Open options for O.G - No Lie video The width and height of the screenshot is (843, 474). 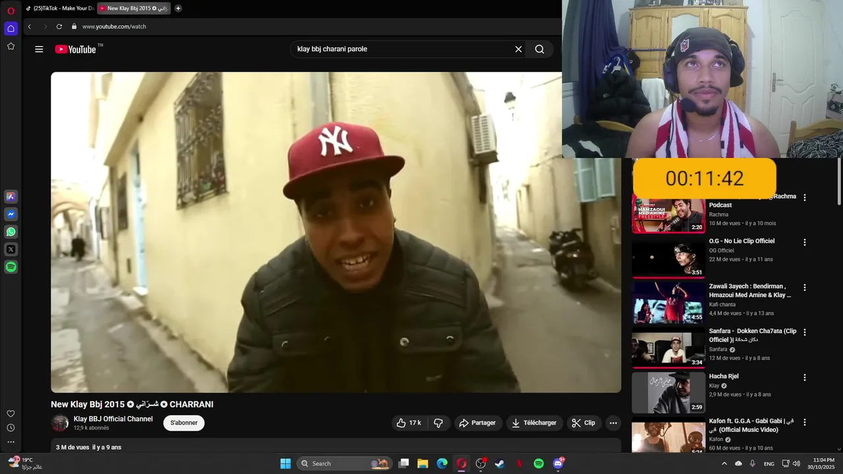[x=804, y=242]
